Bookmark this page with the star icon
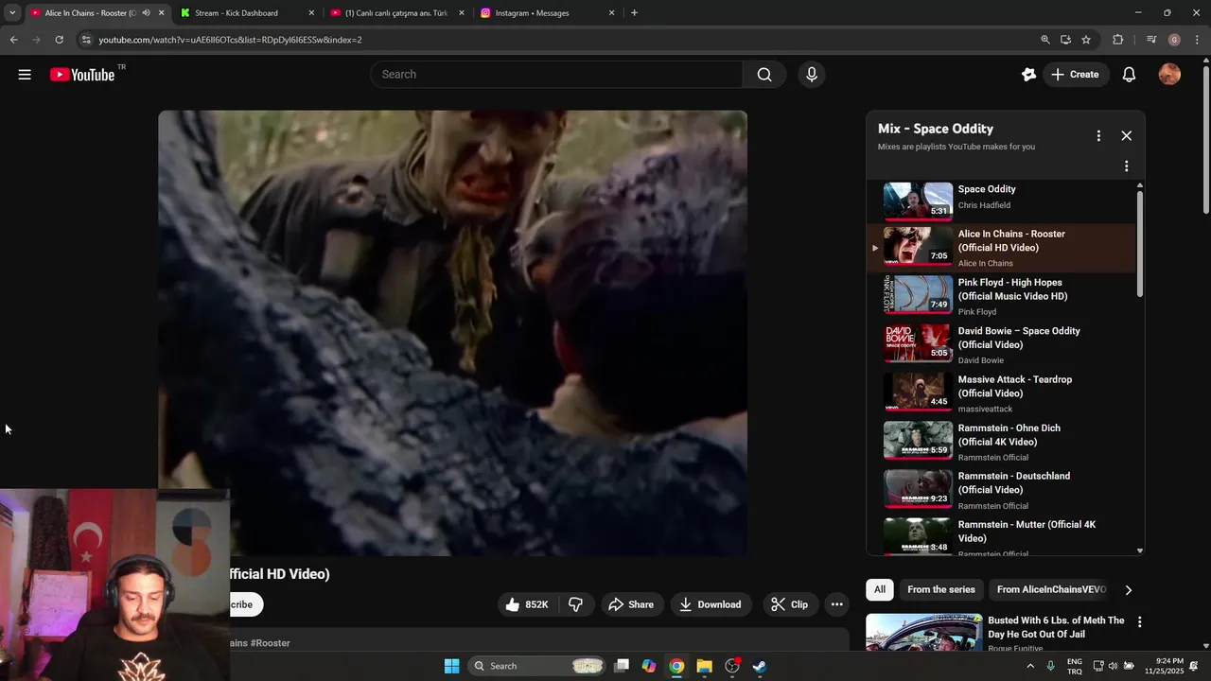1211x681 pixels. [x=1086, y=40]
